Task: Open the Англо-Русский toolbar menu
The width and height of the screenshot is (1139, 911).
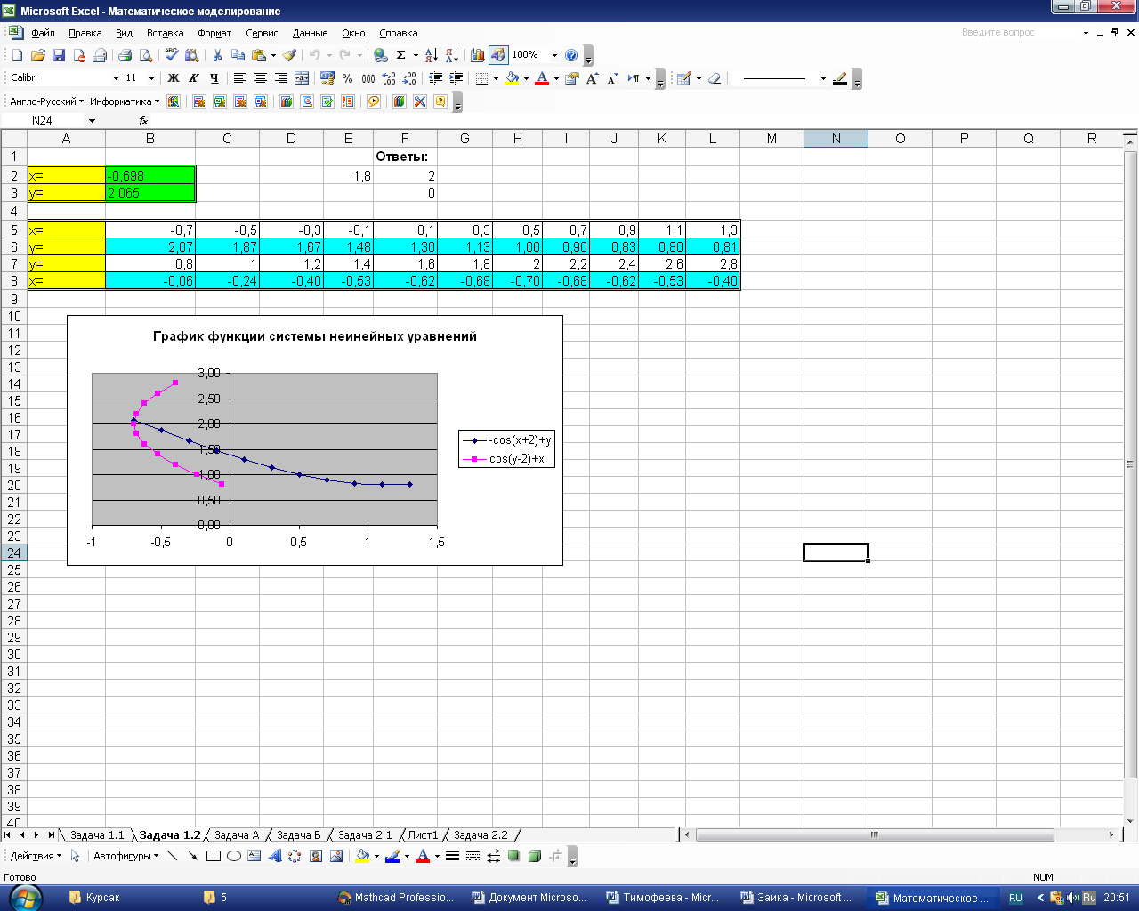Action: [x=46, y=101]
